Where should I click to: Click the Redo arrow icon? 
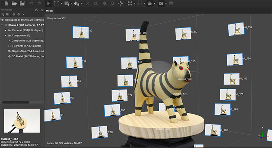tap(39, 3)
